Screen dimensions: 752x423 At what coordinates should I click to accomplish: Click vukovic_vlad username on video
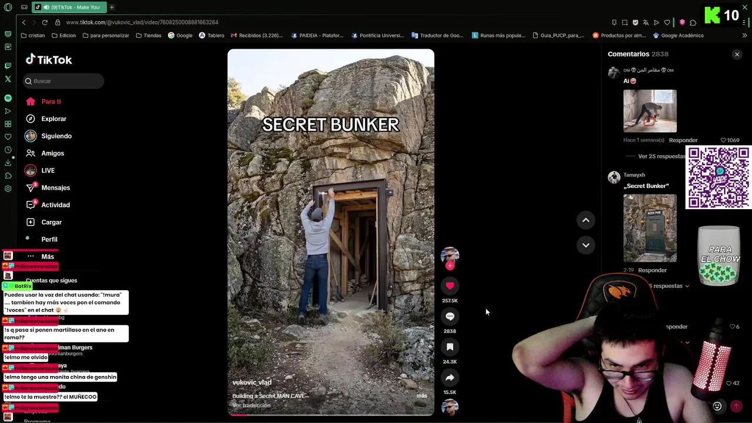[252, 382]
